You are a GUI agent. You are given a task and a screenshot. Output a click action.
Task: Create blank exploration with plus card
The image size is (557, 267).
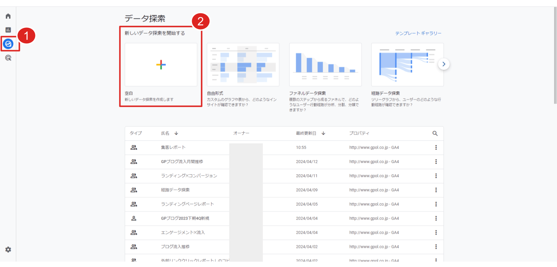(161, 65)
